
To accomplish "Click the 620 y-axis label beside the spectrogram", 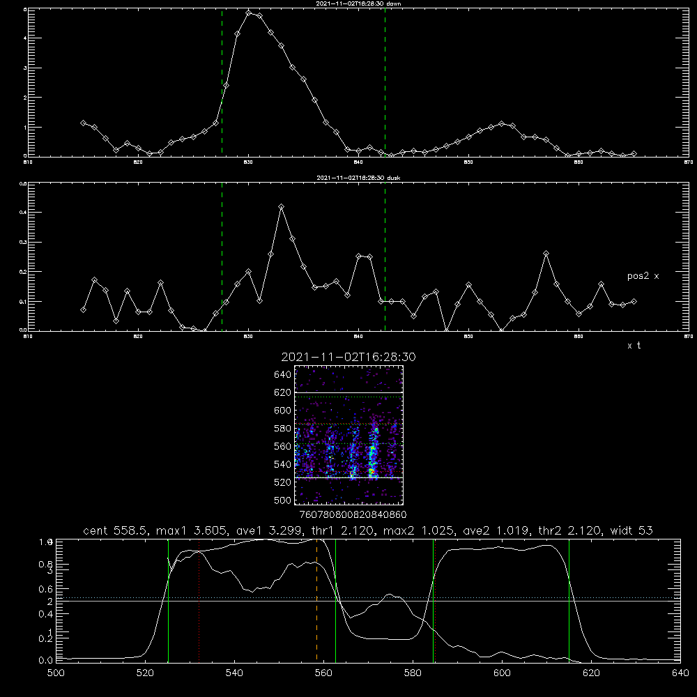I will 283,392.
